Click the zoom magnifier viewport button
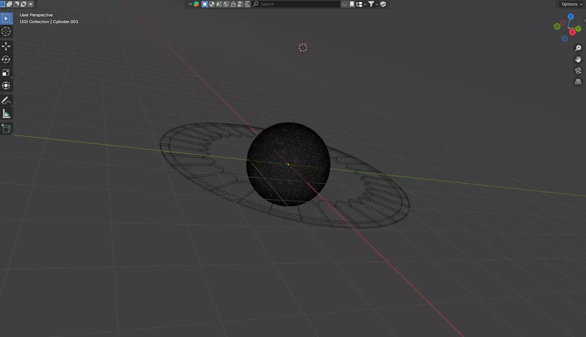 [578, 48]
